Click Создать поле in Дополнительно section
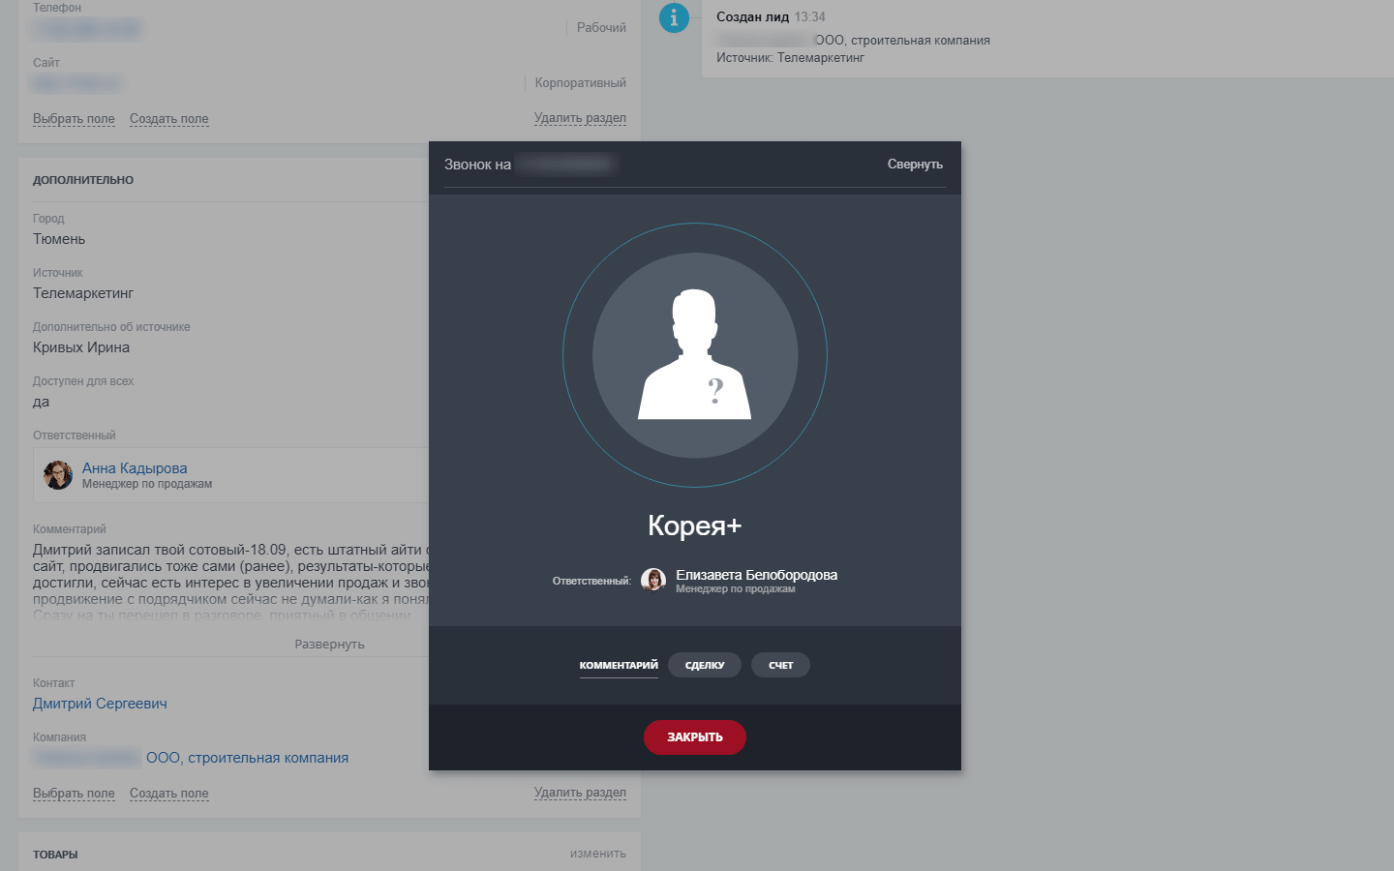 tap(168, 793)
